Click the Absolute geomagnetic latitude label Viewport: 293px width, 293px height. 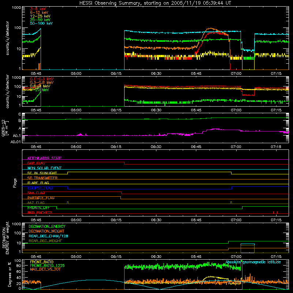tap(253, 262)
